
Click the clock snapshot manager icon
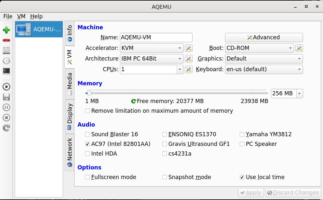[6, 61]
